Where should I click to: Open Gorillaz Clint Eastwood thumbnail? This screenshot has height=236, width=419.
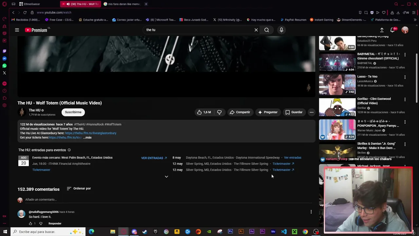coord(337,107)
